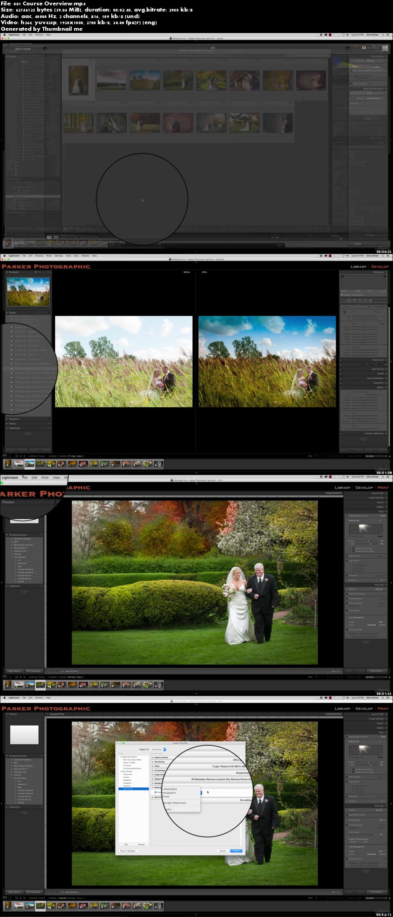
Task: Toggle Identity Plate checkbox in 00:01:43 frame
Action: point(347,520)
